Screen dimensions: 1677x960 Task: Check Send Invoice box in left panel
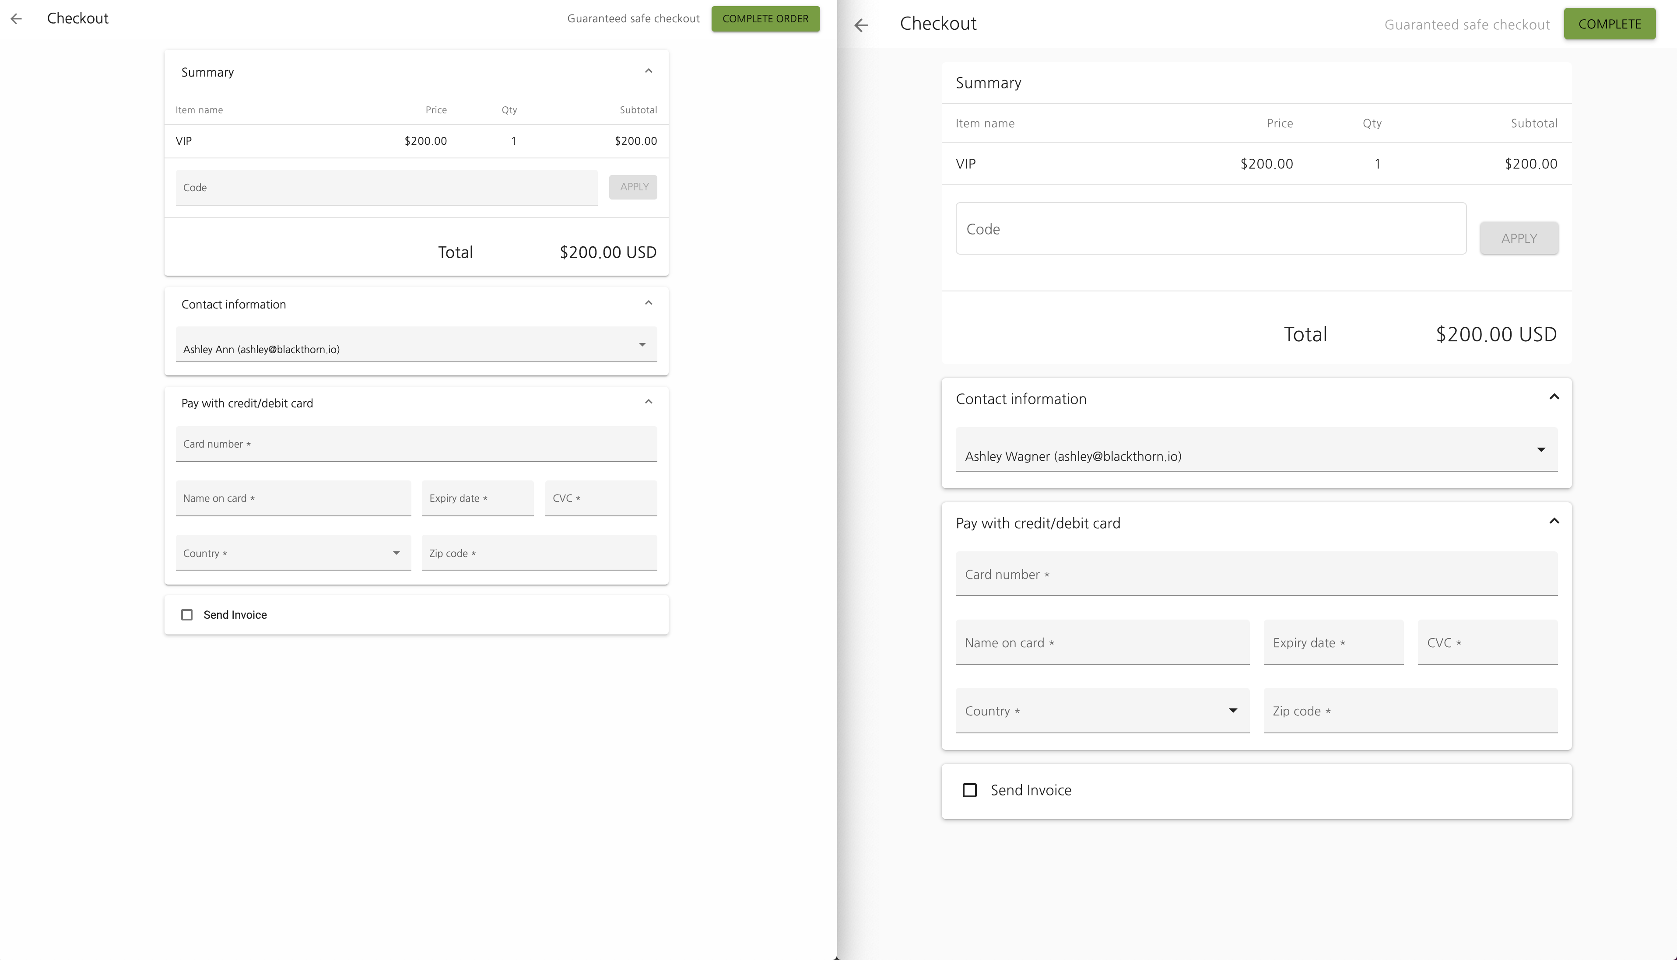[187, 614]
